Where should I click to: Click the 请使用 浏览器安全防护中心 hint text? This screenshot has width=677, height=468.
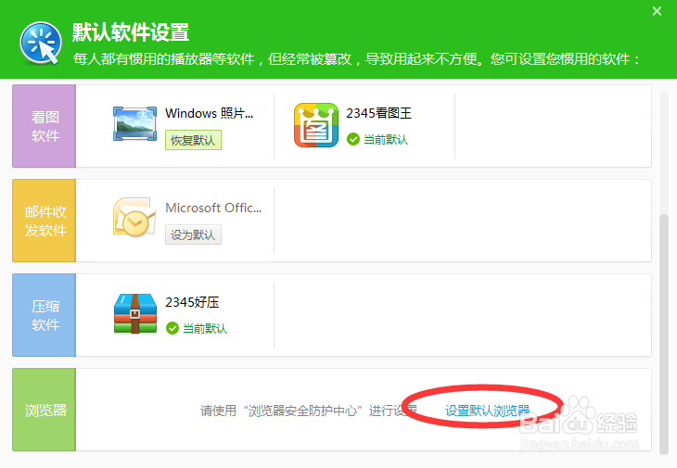(x=309, y=411)
